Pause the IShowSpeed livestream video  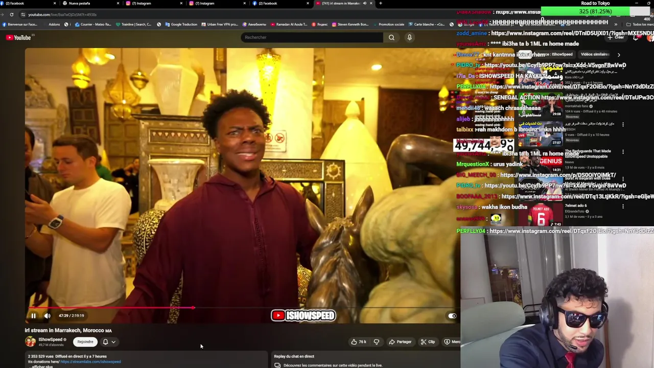click(x=34, y=316)
